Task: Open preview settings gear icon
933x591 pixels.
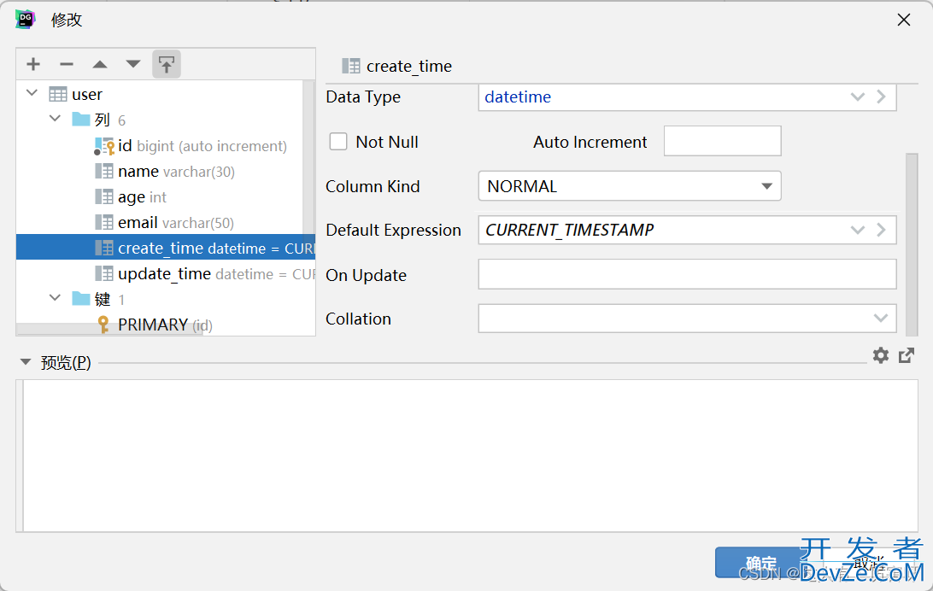Action: click(881, 355)
